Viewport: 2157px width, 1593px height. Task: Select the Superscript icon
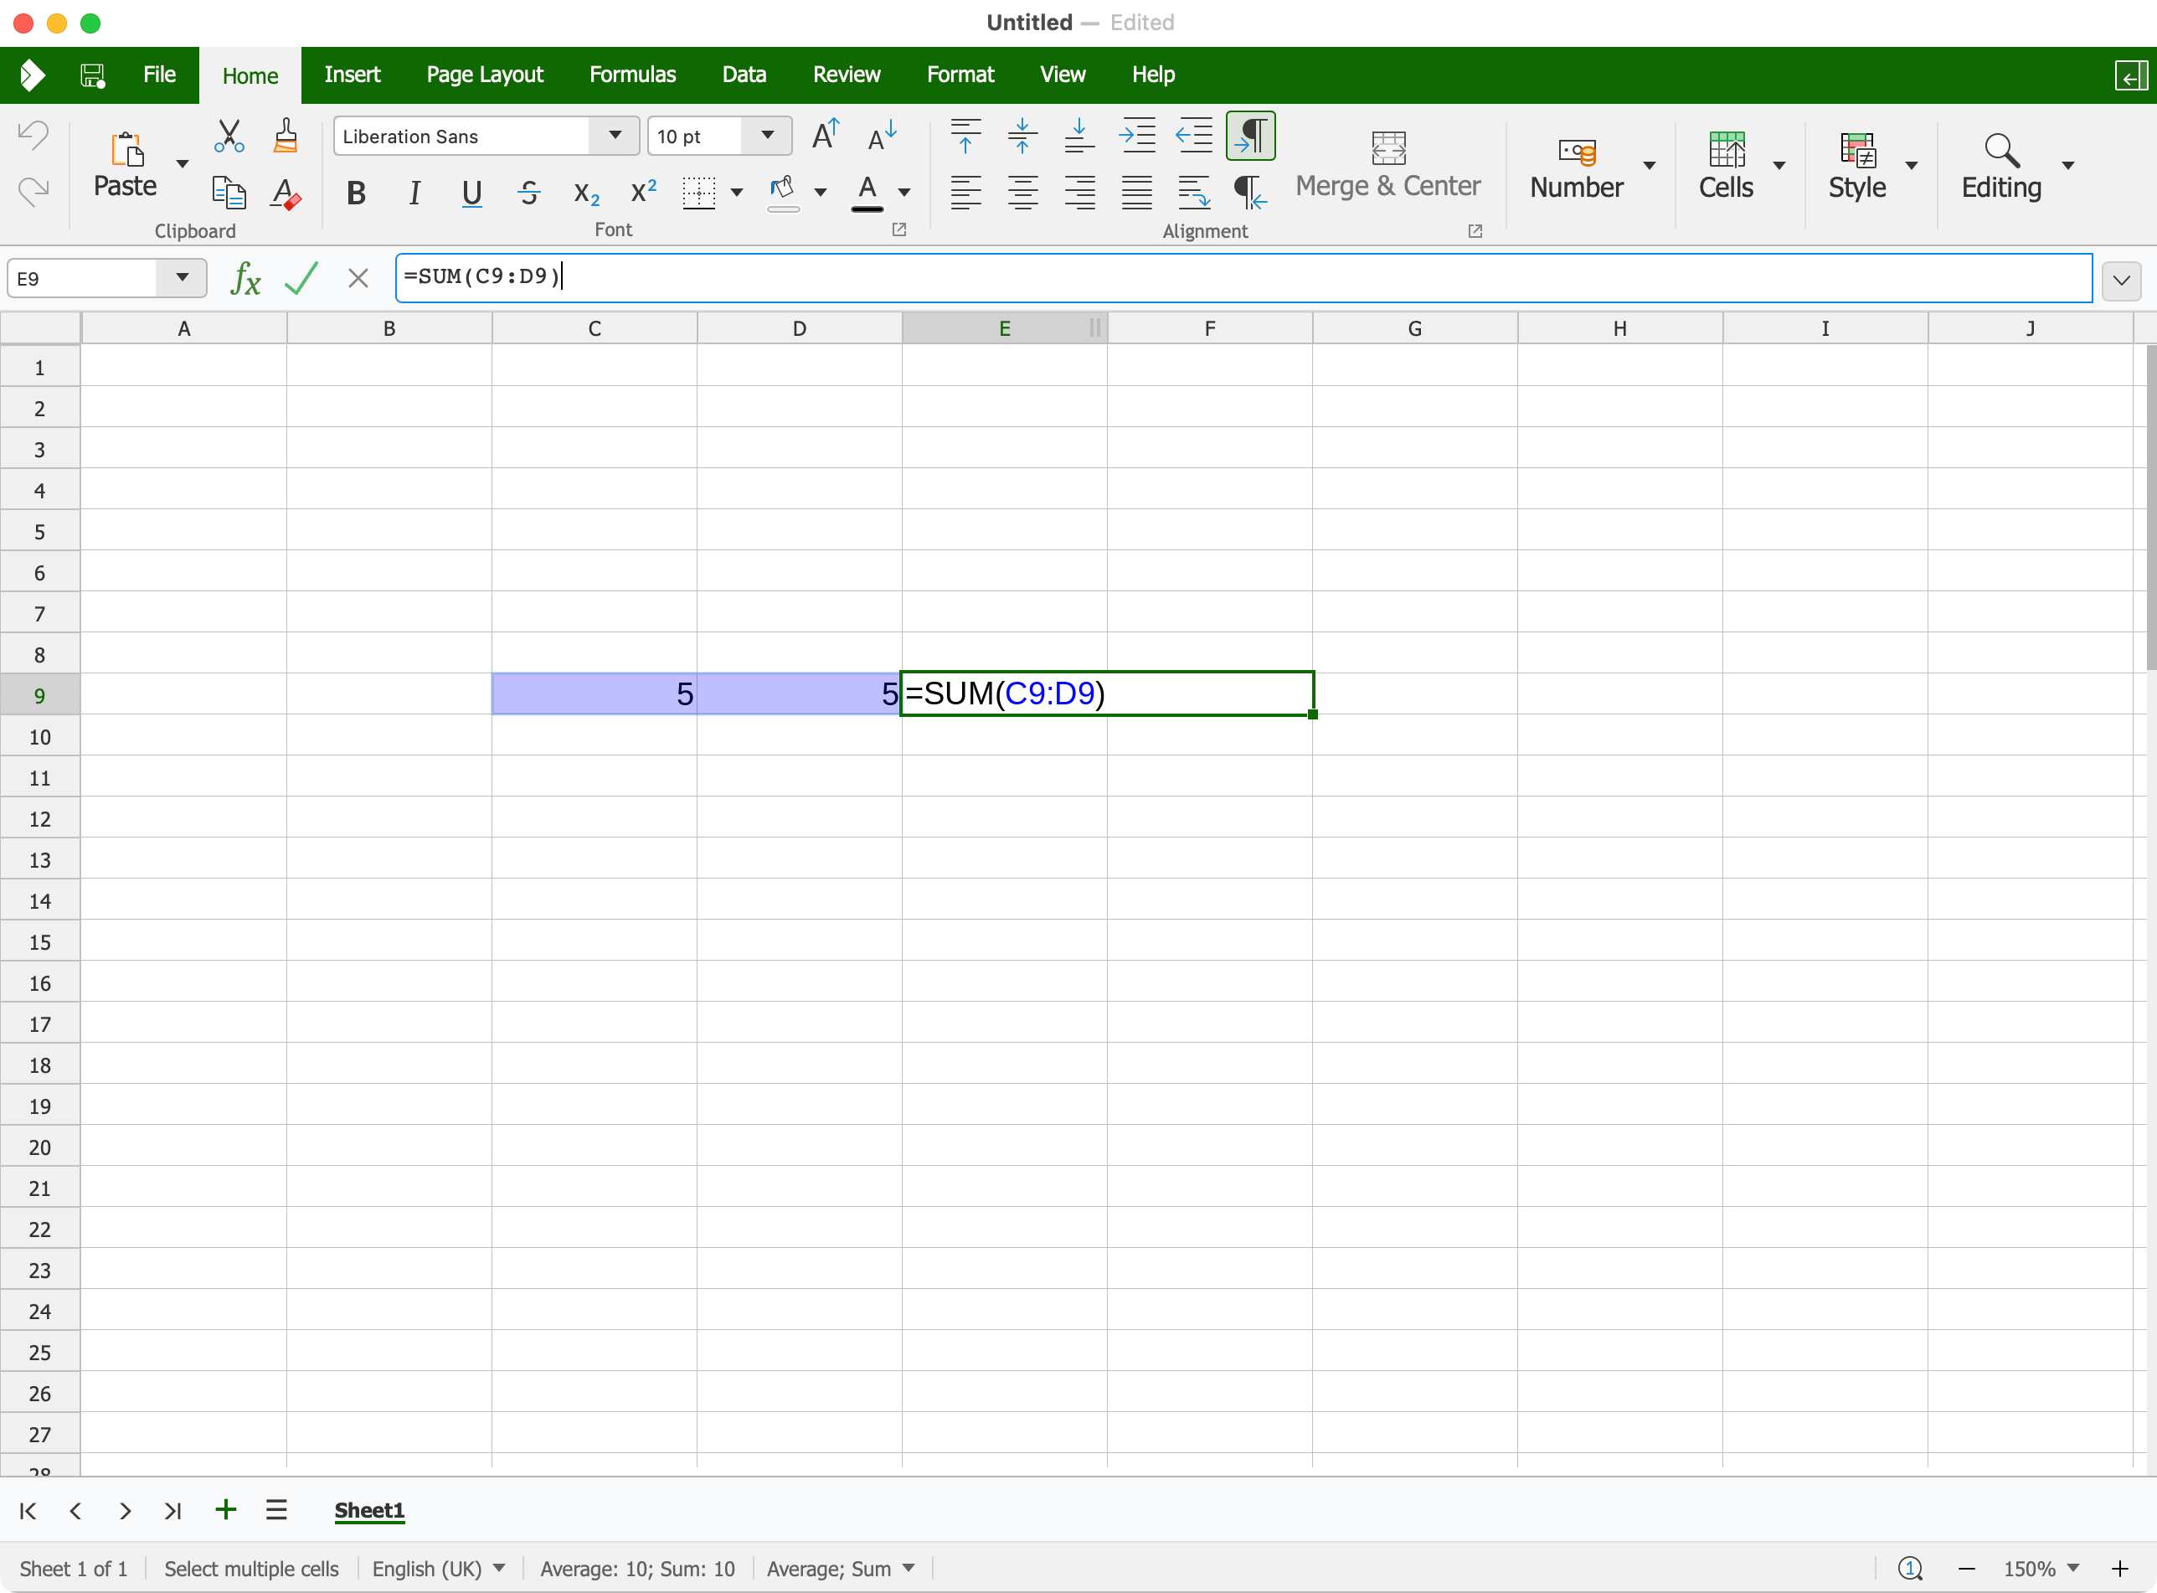click(x=642, y=190)
